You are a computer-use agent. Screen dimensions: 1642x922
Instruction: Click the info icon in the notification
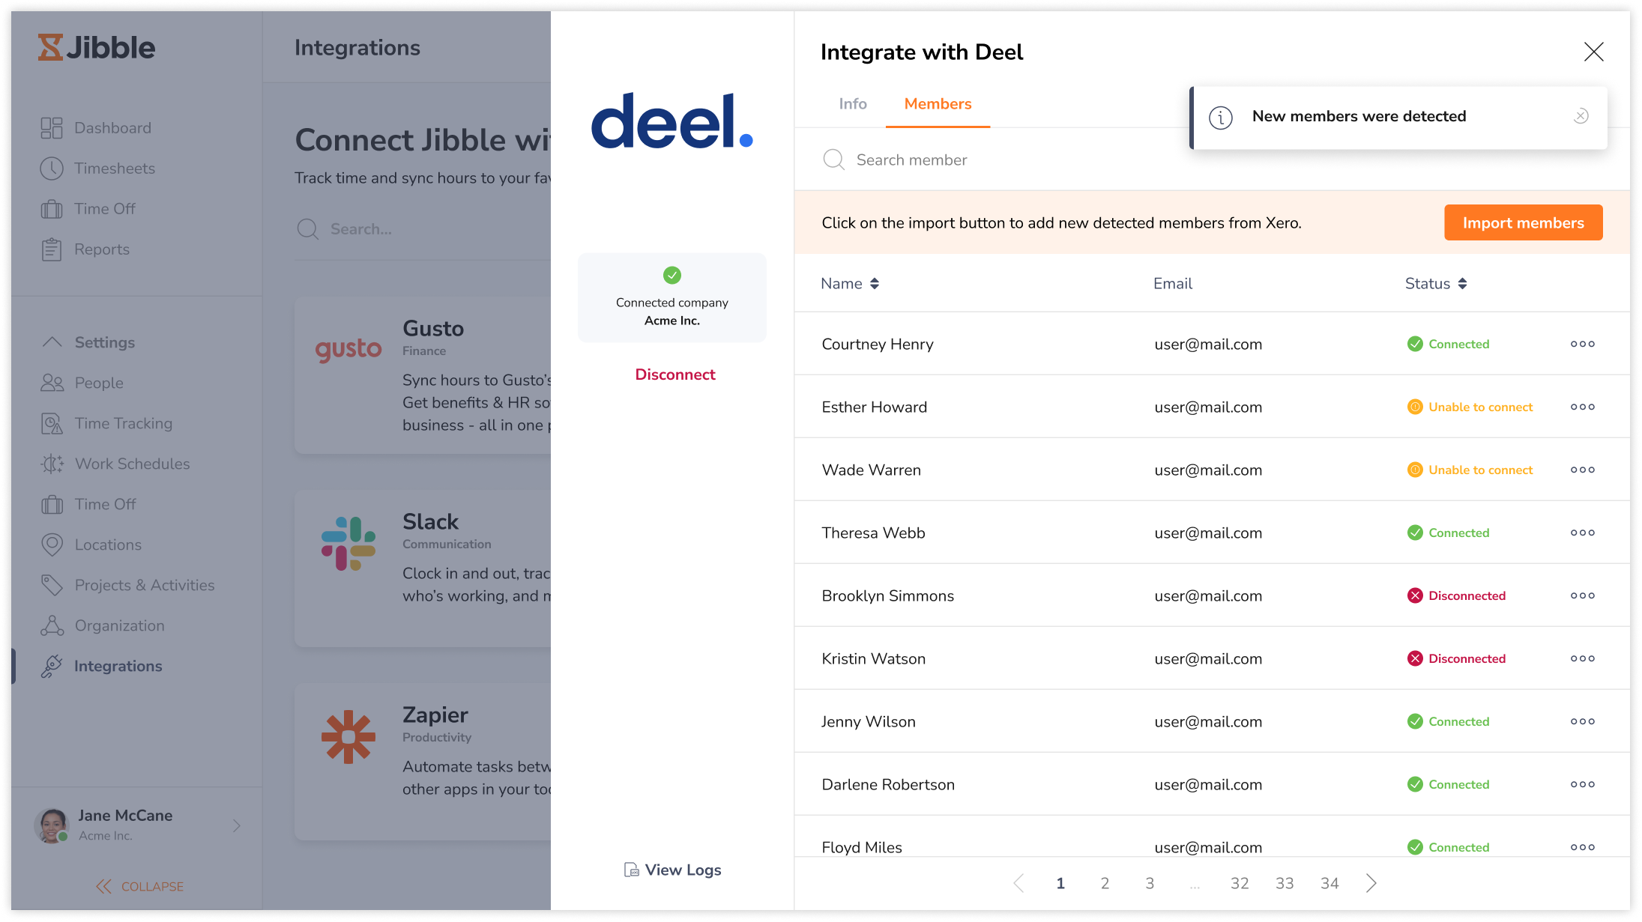click(x=1221, y=117)
